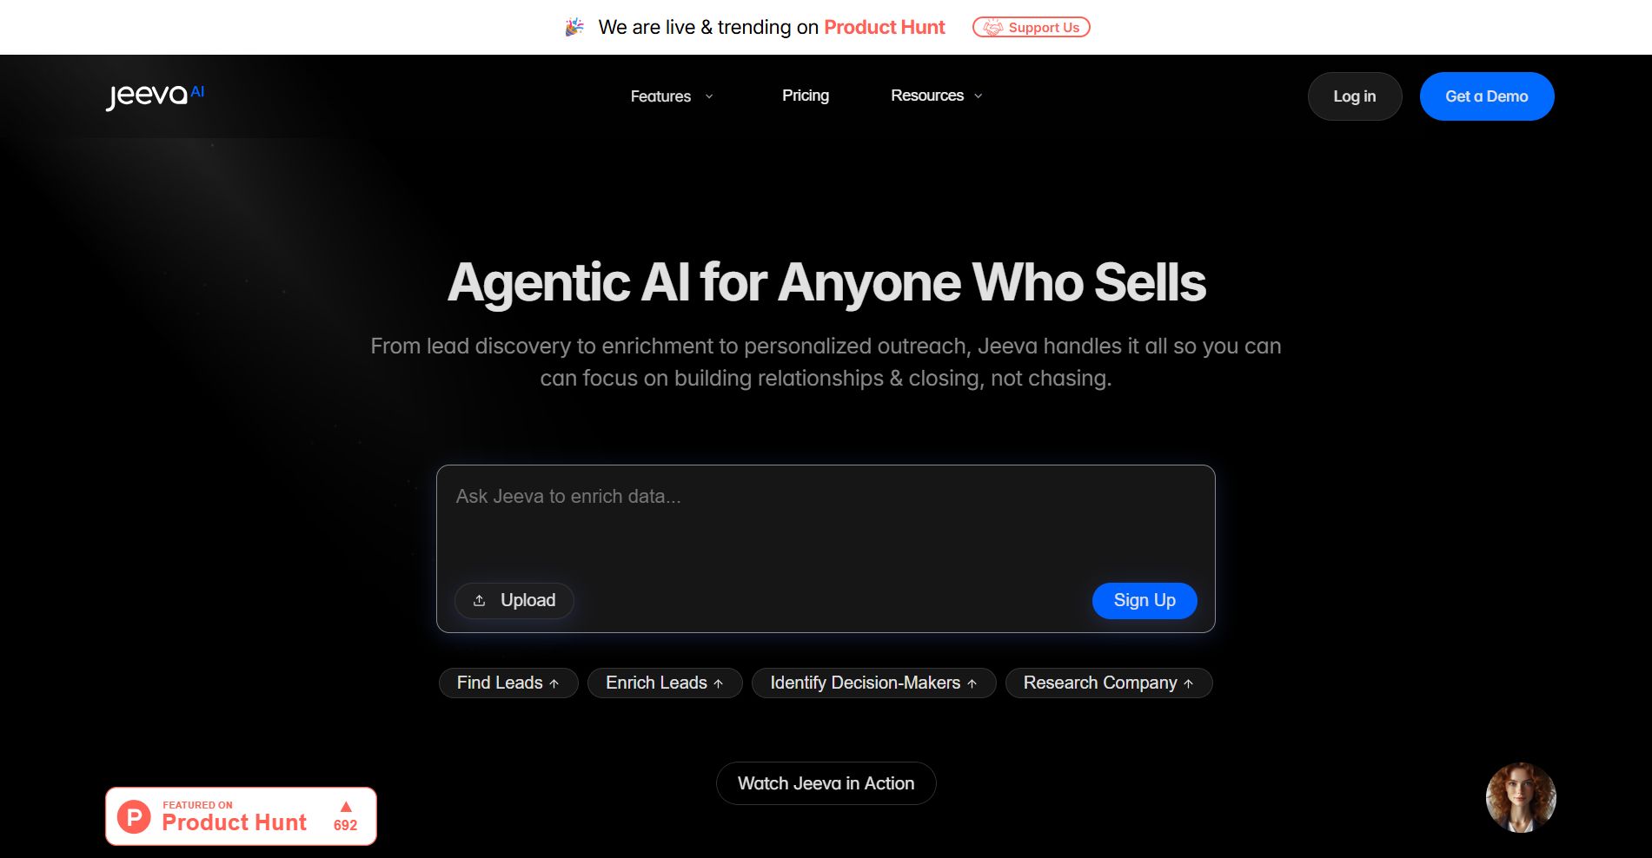Click the party popper emoji in banner
Viewport: 1652px width, 858px height.
(574, 28)
